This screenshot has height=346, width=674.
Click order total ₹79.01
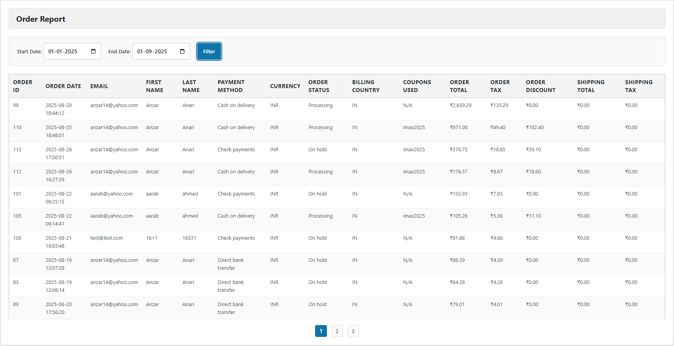(457, 305)
